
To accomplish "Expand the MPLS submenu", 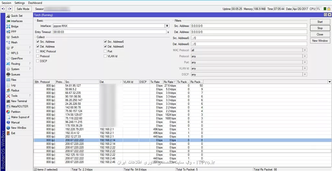I will click(30, 53).
